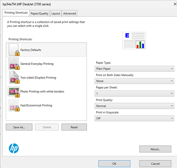This screenshot has height=168, width=177.
Task: Open the Pages per Sheet dropdown
Action: click(x=134, y=93)
